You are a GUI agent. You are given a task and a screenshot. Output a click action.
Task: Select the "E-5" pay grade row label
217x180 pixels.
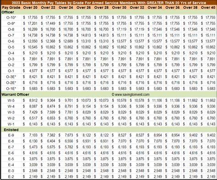11,159
